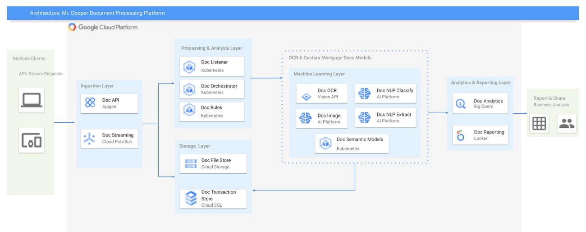Click the 'Business Analysis' label

point(551,105)
